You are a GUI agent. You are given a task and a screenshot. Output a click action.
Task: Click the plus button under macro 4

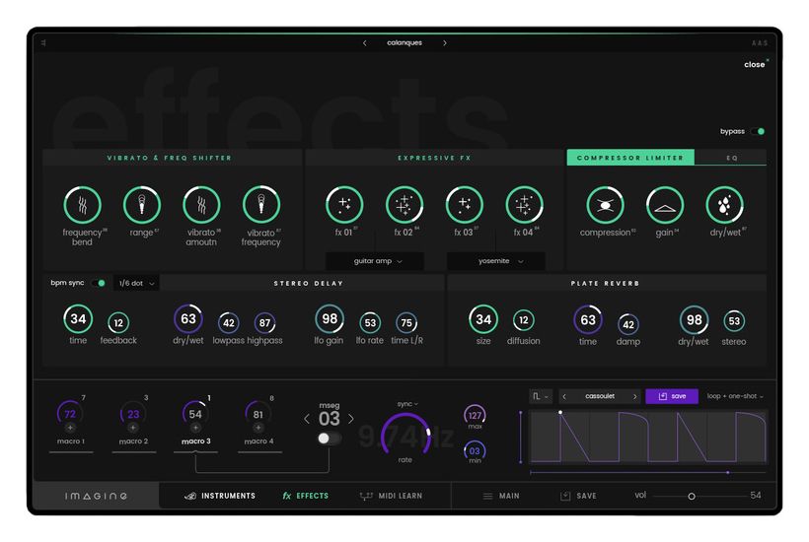258,428
